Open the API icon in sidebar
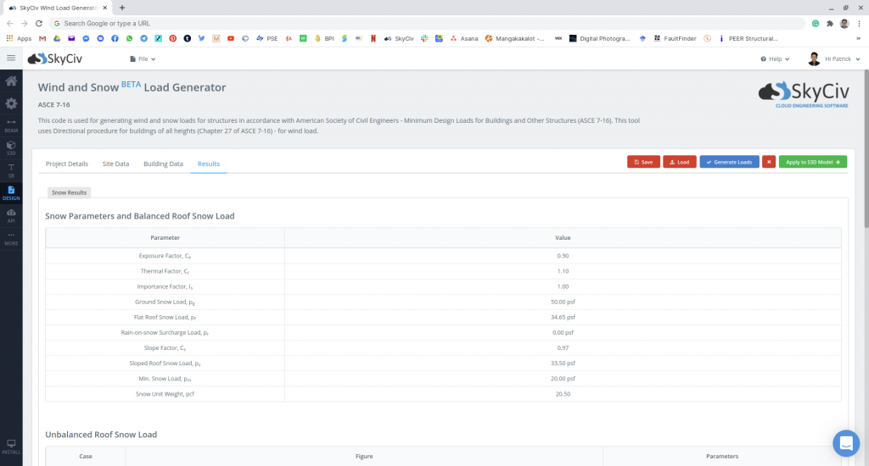 (11, 215)
